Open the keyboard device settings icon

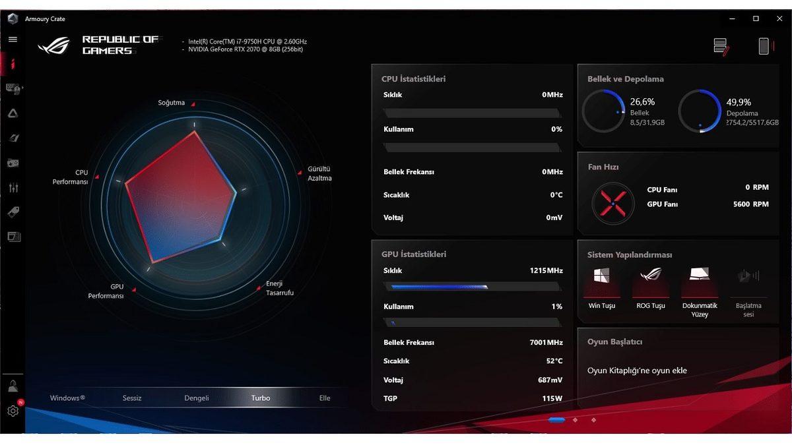(x=13, y=88)
